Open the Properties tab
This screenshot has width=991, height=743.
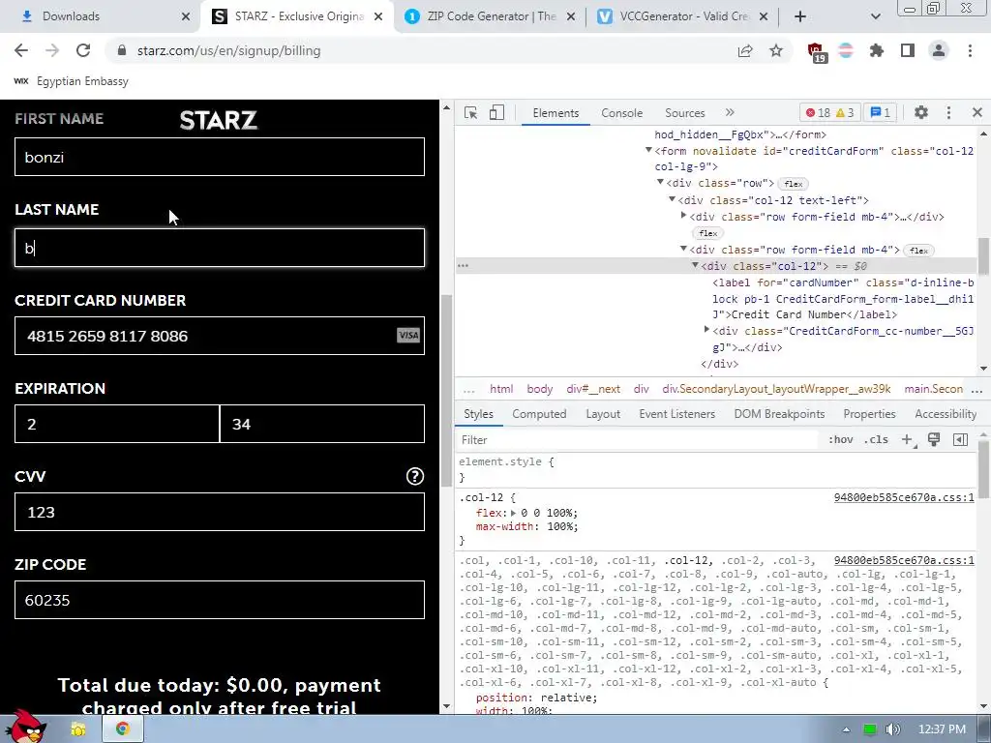[869, 414]
